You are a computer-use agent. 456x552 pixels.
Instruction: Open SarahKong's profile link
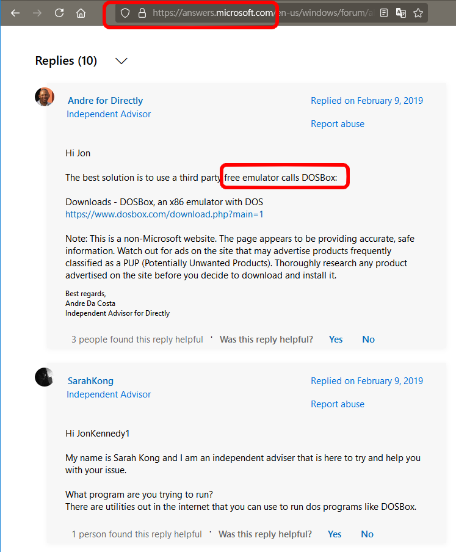click(x=90, y=381)
